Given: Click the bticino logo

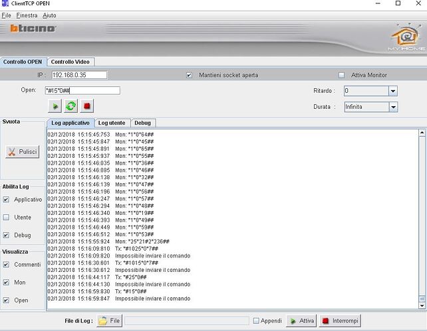Looking at the screenshot, I should click(x=33, y=29).
